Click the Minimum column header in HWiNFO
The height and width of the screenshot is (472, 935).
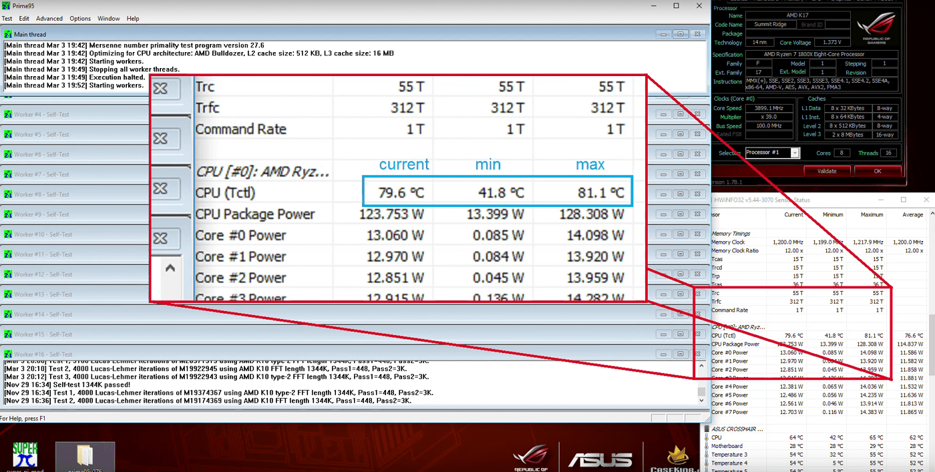(833, 215)
